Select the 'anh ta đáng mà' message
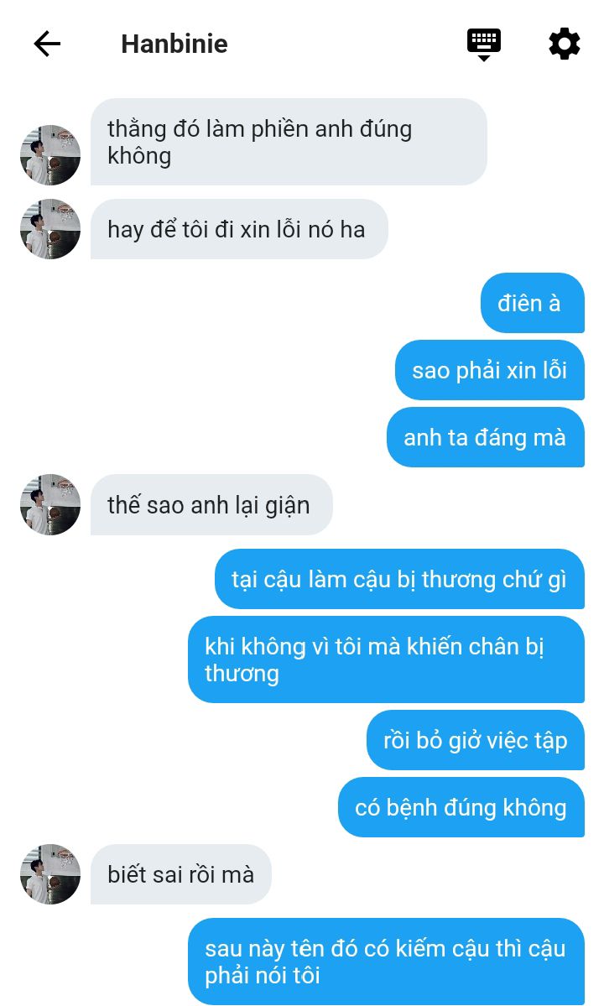Viewport: 604px width, 1006px height. coord(486,438)
